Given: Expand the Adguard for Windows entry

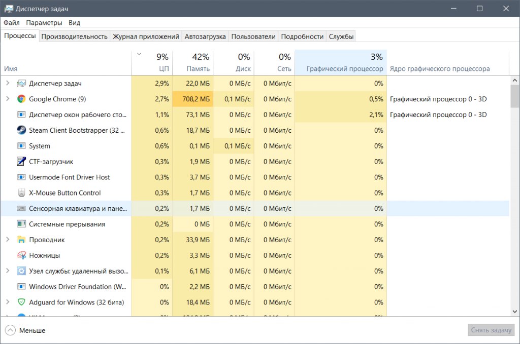Looking at the screenshot, I should [7, 302].
